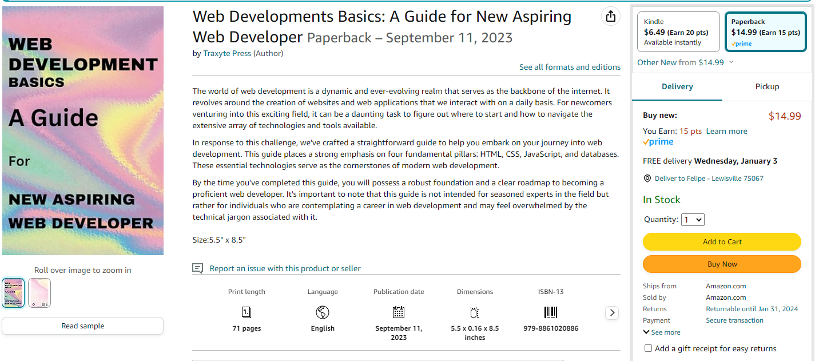Choose the Paperback $14.99 format
The width and height of the screenshot is (815, 361).
click(765, 32)
